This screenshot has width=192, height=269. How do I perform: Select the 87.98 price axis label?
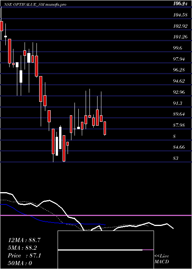[179, 125]
